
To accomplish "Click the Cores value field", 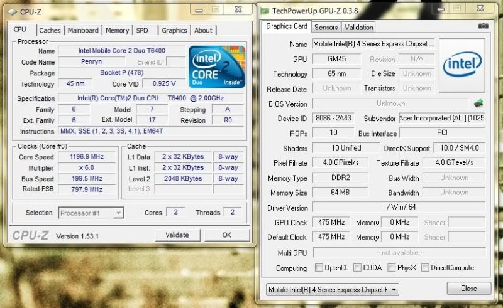I will (x=175, y=212).
